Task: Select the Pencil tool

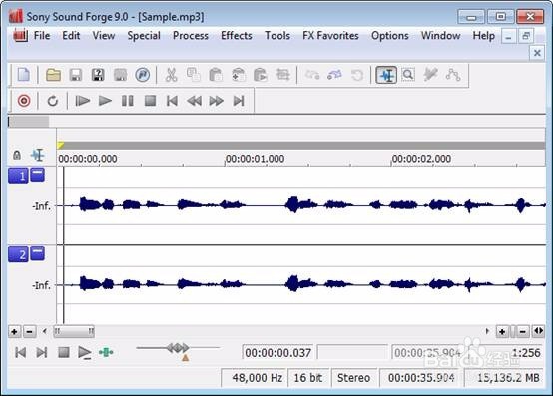Action: (x=430, y=75)
